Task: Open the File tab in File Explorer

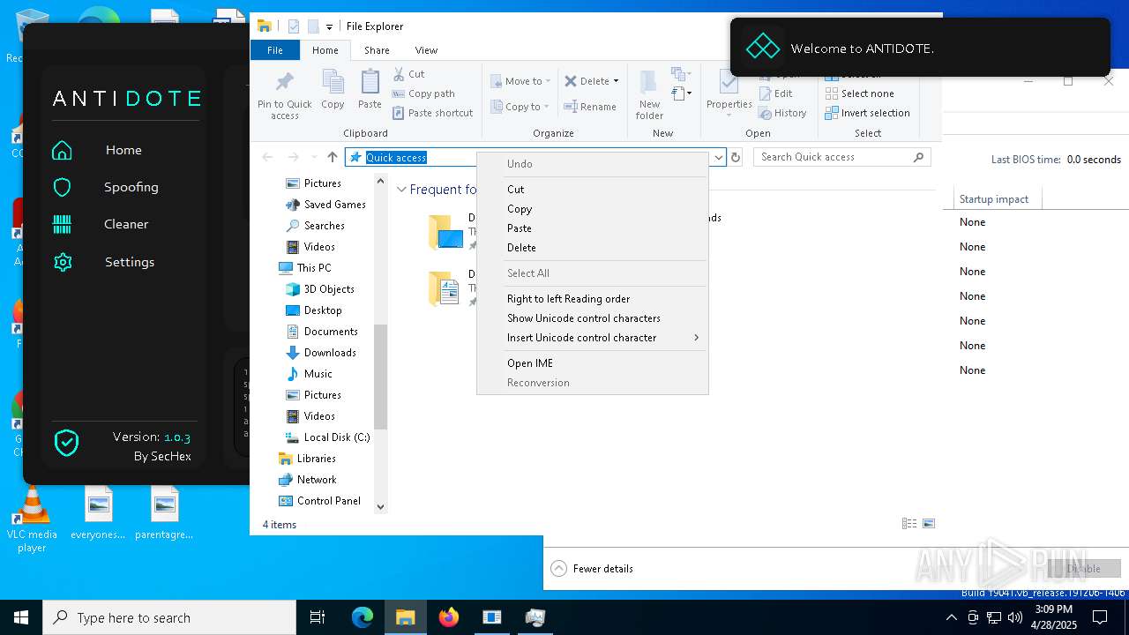Action: (275, 50)
